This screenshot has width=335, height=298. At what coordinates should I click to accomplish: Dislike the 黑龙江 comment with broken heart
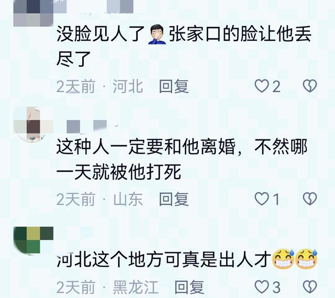(310, 287)
